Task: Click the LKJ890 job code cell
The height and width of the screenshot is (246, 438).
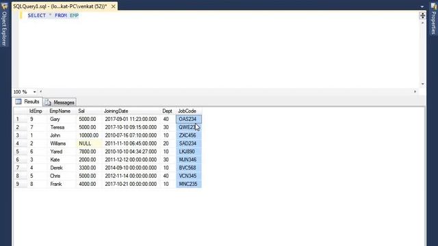Action: 189,152
